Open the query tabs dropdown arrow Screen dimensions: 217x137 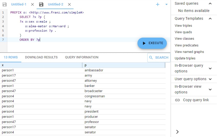[x=166, y=4]
